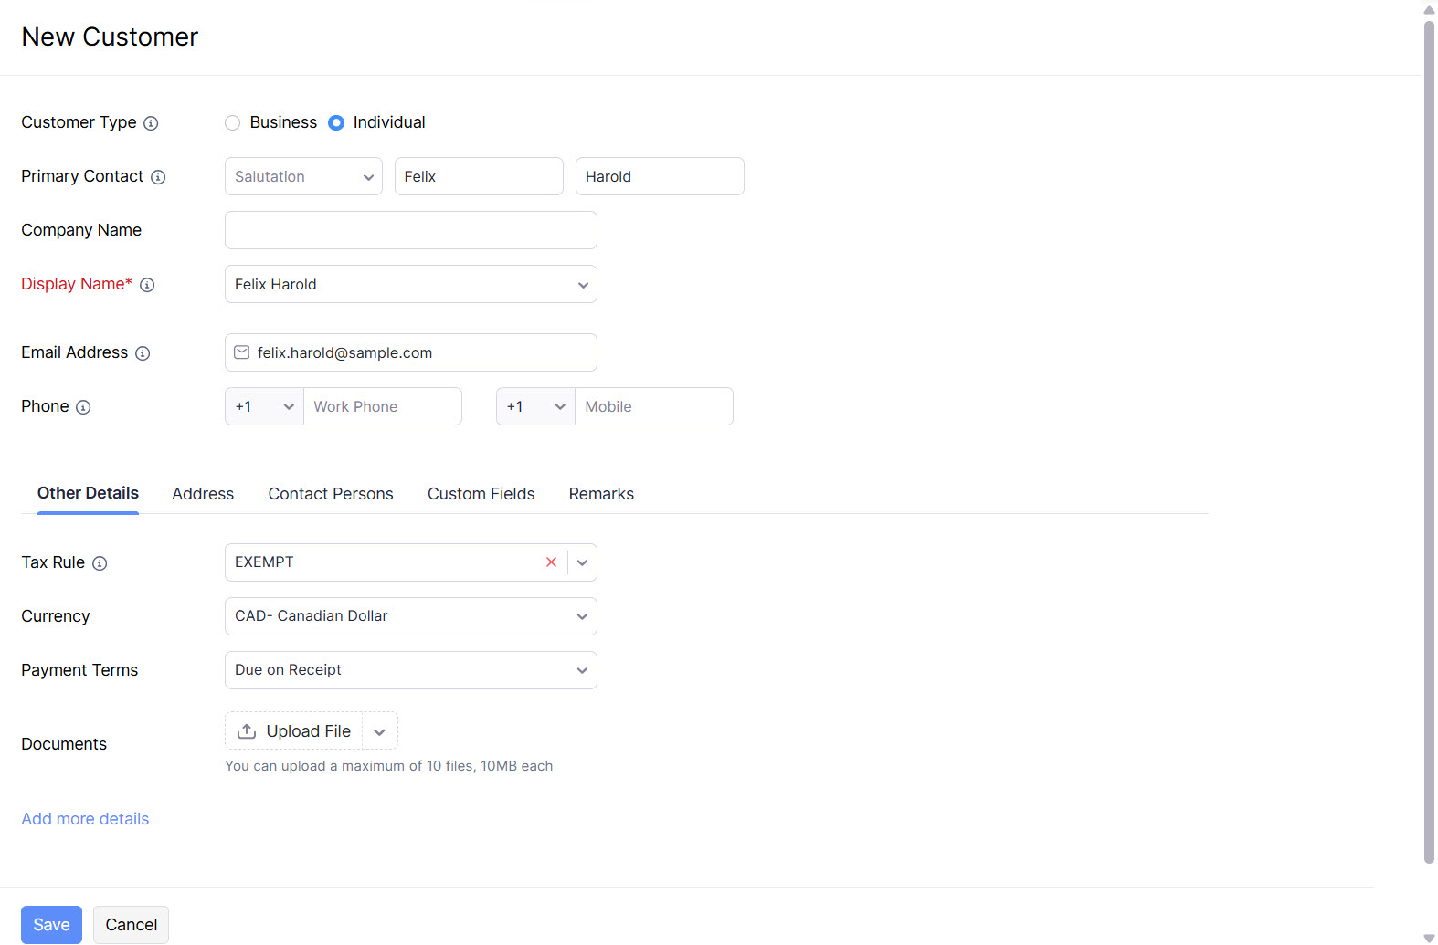Select the Business customer type
The width and height of the screenshot is (1438, 945).
pyautogui.click(x=233, y=122)
